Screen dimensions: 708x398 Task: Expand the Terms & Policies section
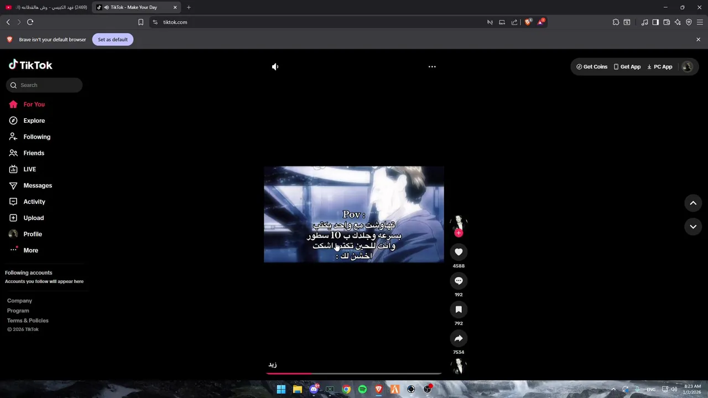(x=28, y=321)
